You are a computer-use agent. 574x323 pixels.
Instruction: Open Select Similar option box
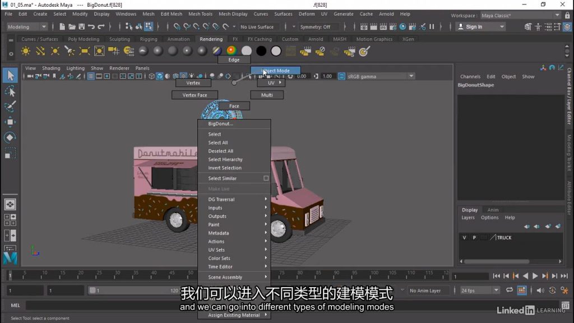tap(266, 178)
